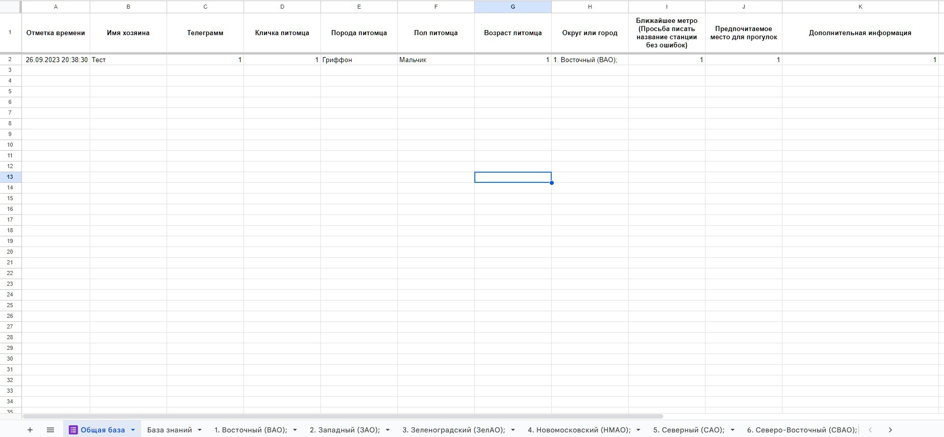Select the Округ или город header cell
This screenshot has height=437, width=944.
coord(590,33)
